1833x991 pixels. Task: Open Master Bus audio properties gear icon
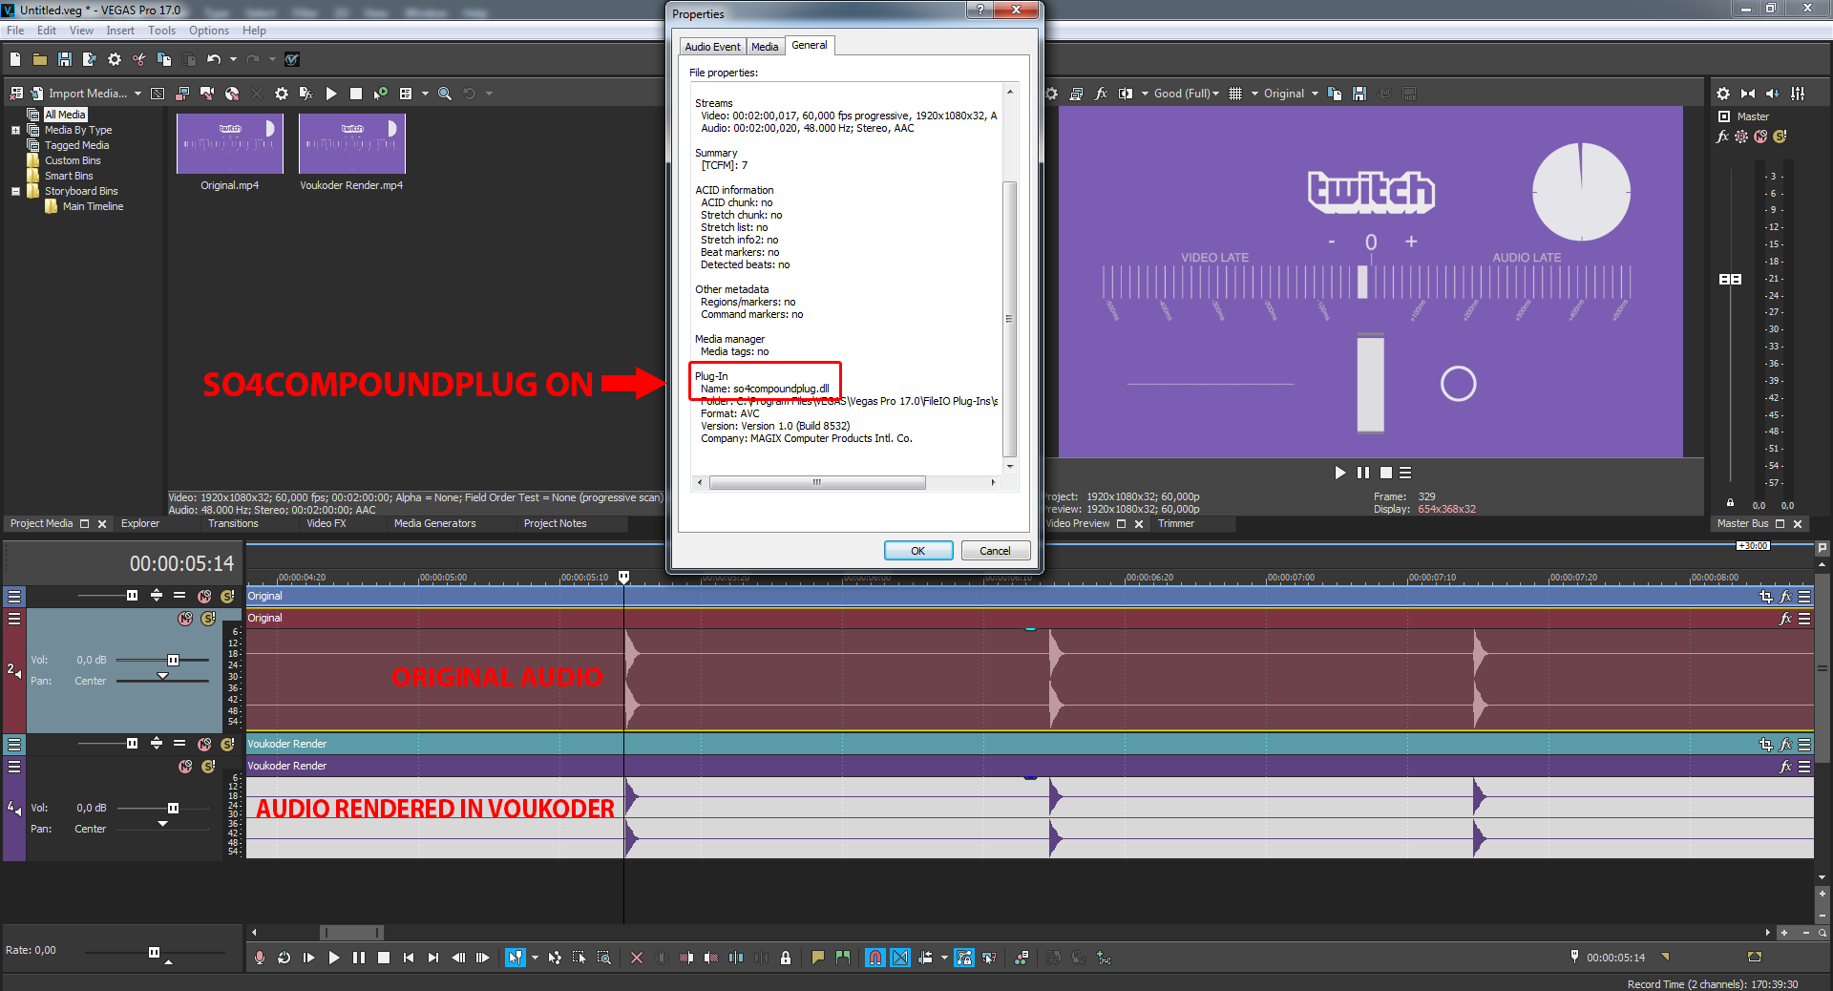(1722, 94)
